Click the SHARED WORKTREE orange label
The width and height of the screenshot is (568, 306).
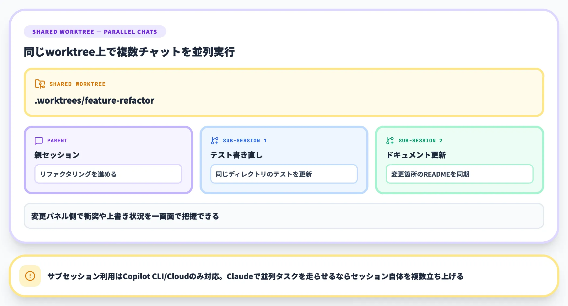pos(77,84)
